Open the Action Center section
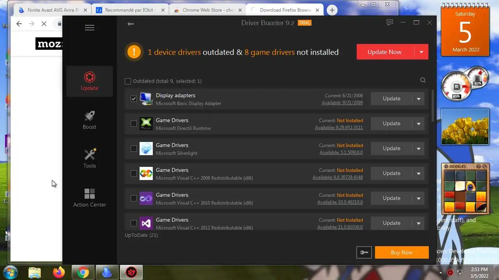 coord(90,198)
